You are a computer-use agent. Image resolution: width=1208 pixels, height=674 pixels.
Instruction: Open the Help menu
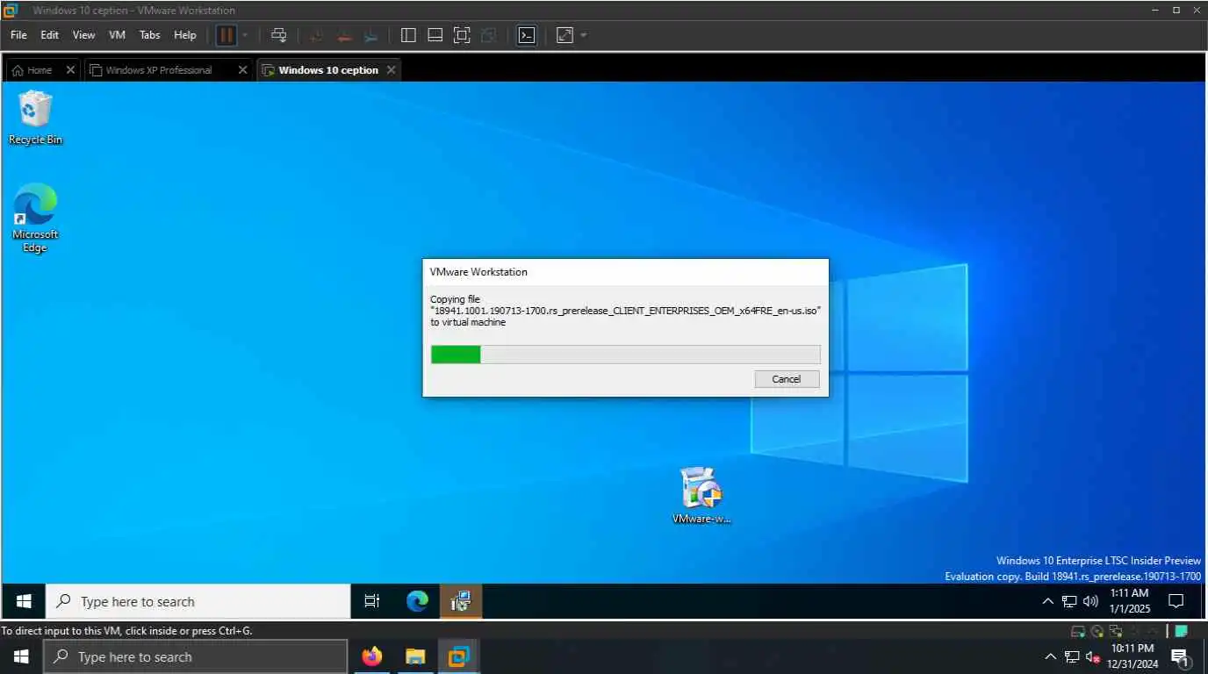tap(185, 35)
